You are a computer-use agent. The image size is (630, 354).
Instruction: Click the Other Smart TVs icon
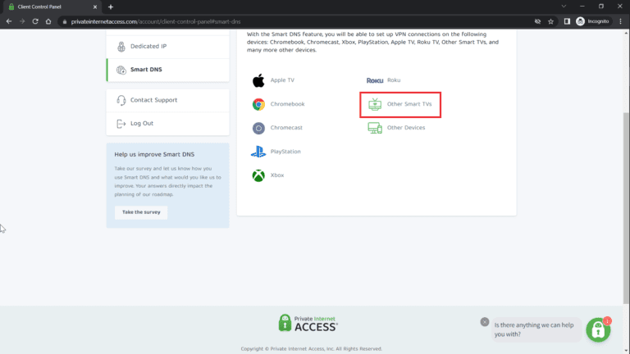click(x=375, y=104)
